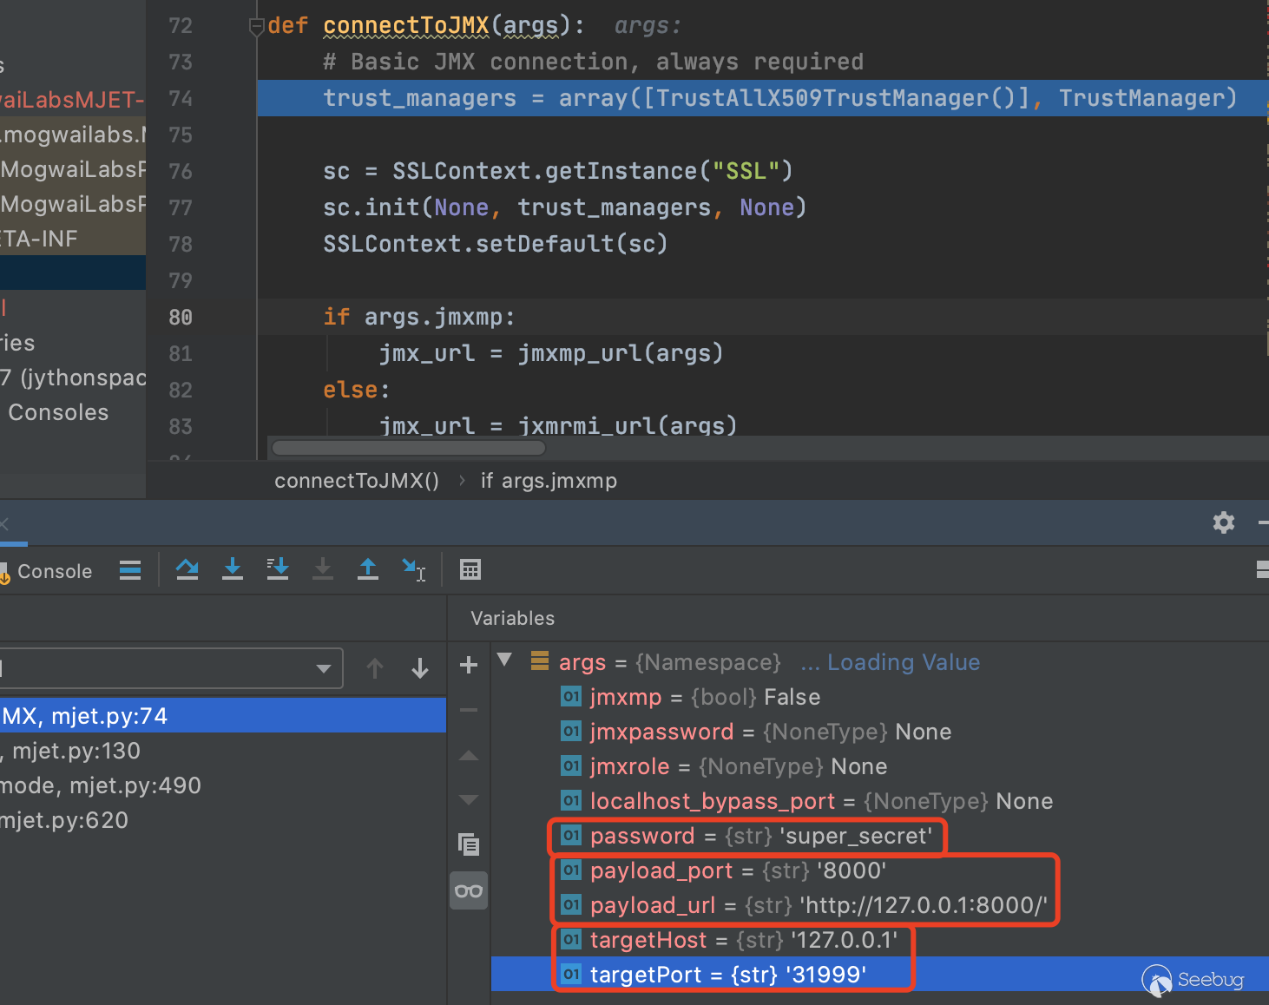Image resolution: width=1269 pixels, height=1005 pixels.
Task: Open the thread selector dropdown
Action: 323,668
